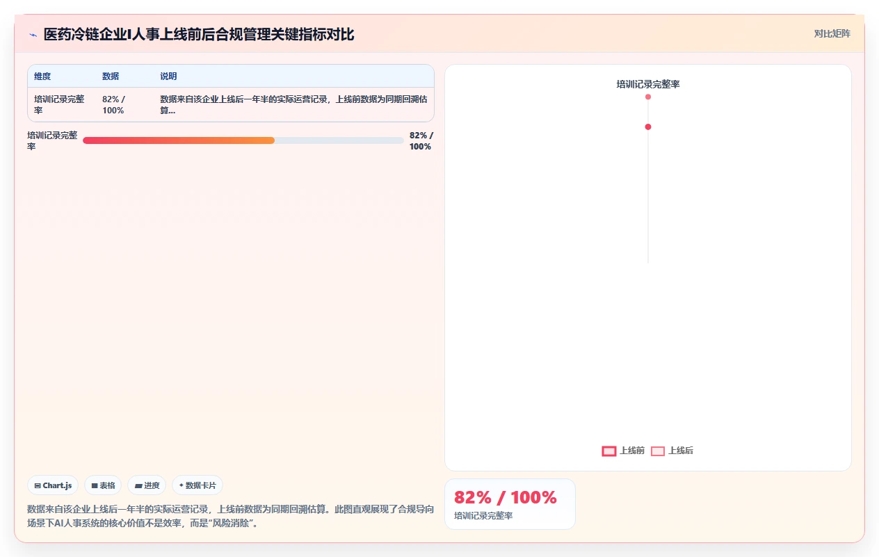The height and width of the screenshot is (557, 879).
Task: Click the 82% / 100% progress value label
Action: (x=421, y=141)
